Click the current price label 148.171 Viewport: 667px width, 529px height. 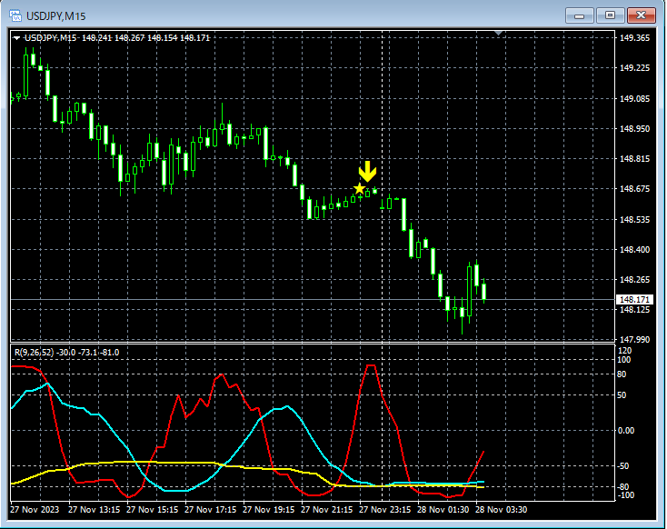[632, 300]
